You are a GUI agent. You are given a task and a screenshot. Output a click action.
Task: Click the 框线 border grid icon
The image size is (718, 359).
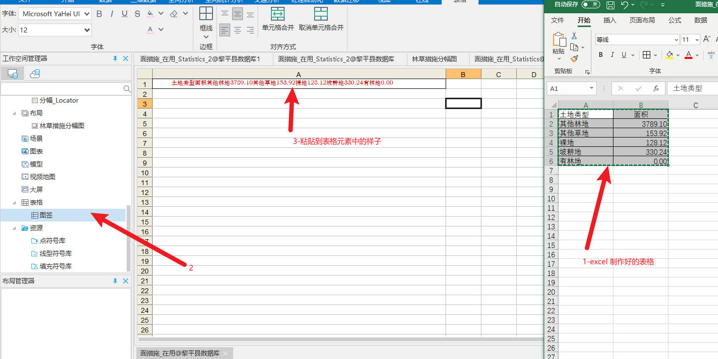(206, 13)
